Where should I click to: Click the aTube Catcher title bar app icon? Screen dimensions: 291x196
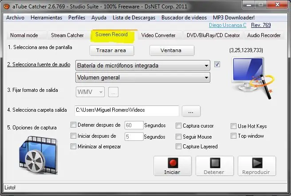click(x=7, y=7)
